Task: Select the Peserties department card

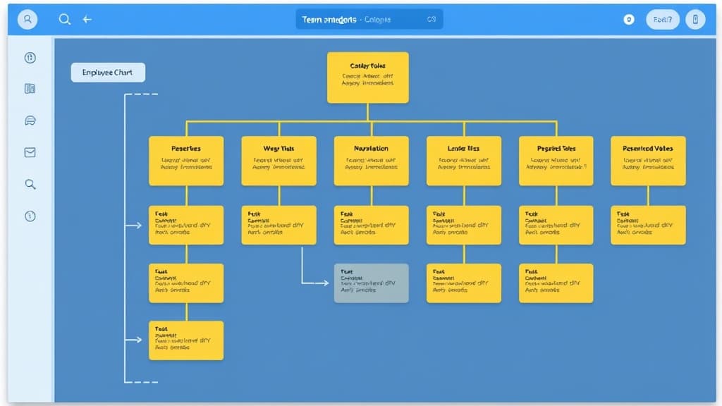Action: click(x=186, y=161)
